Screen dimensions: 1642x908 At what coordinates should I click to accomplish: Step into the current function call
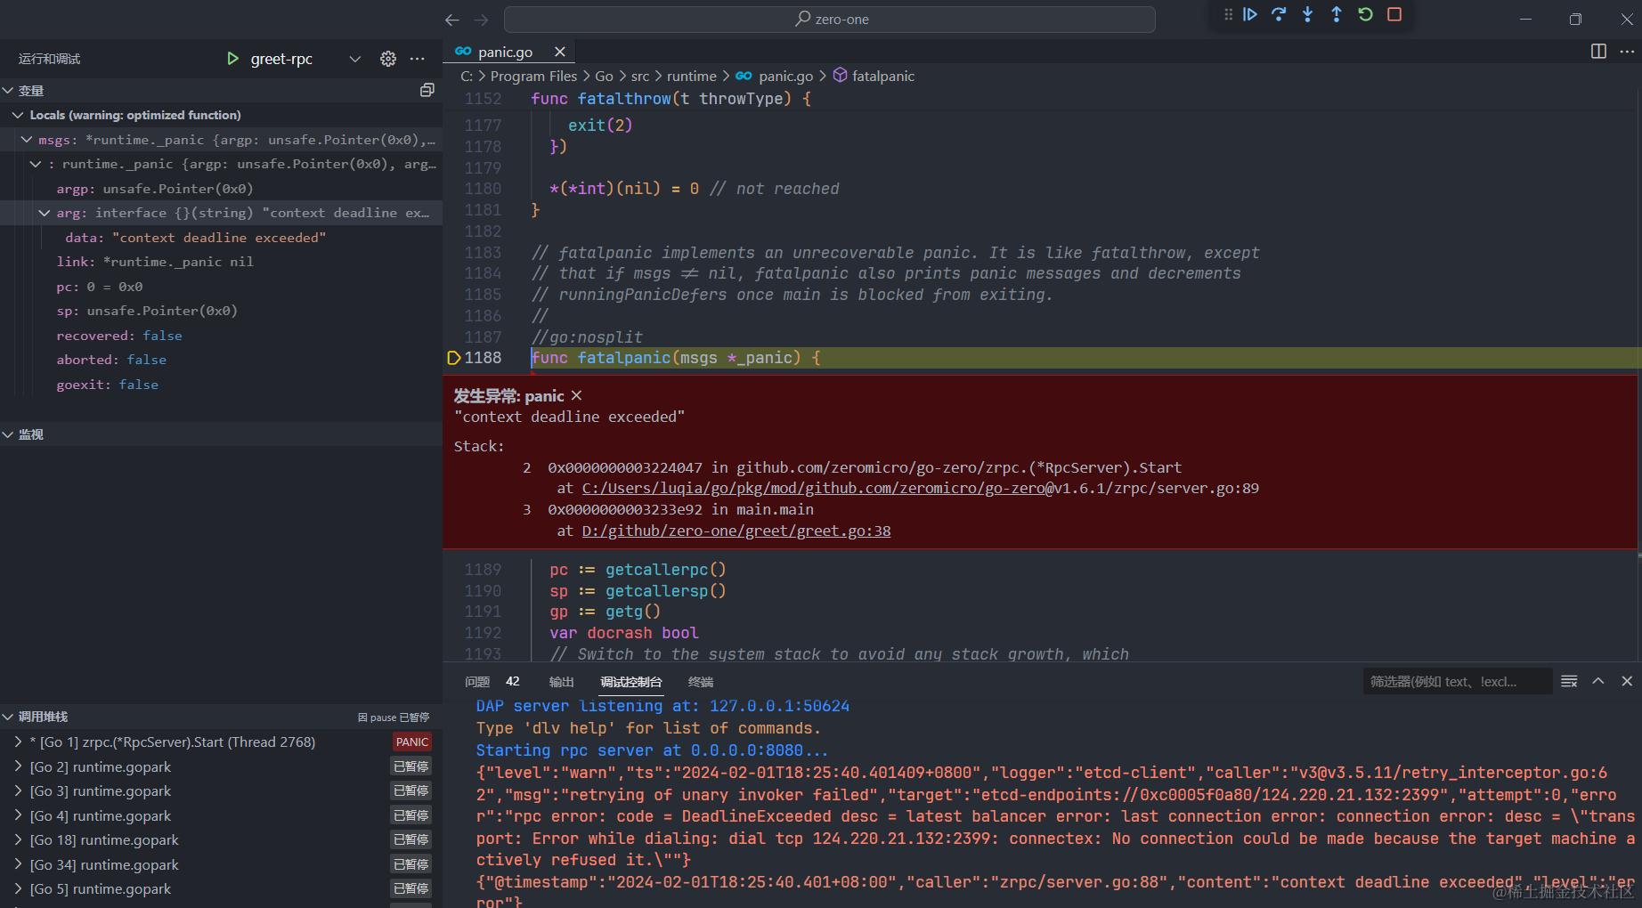[1307, 14]
